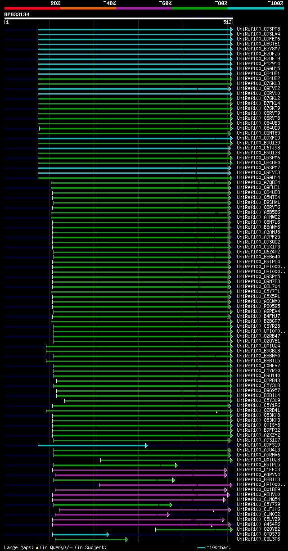Select the UniRef100_A9RHV6 label
This screenshot has height=551, width=288.
tap(258, 455)
